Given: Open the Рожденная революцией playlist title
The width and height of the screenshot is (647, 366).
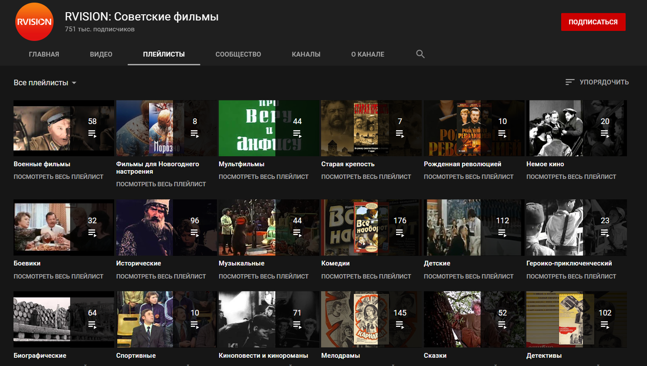Looking at the screenshot, I should (x=462, y=164).
